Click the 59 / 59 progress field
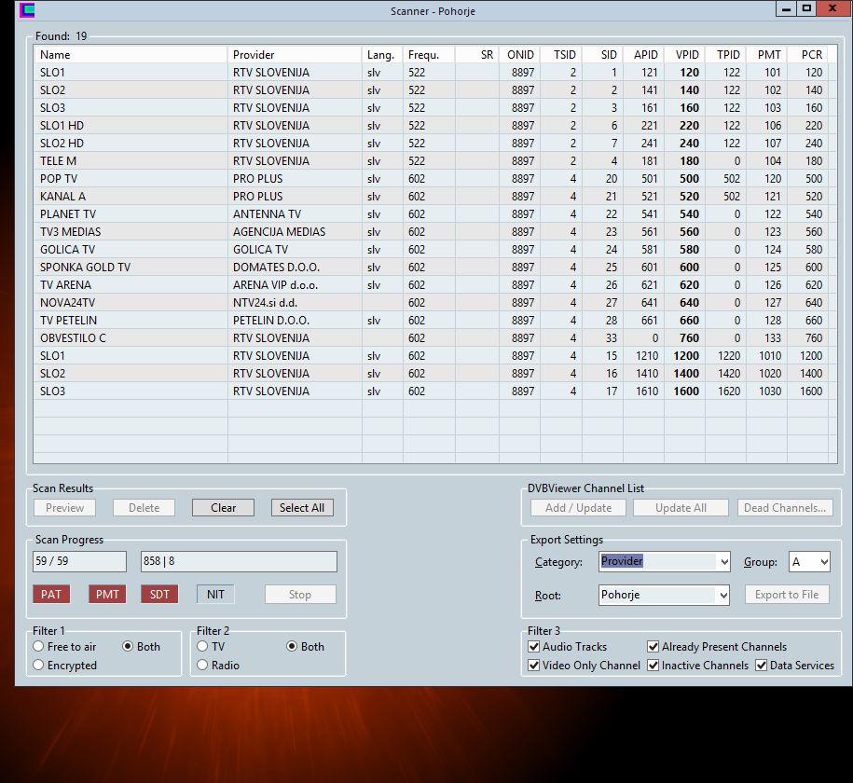 (79, 561)
